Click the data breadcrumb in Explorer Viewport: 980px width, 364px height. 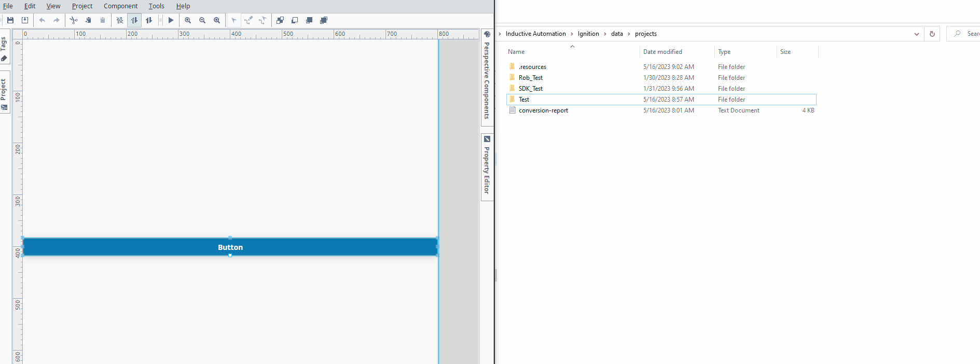tap(617, 34)
